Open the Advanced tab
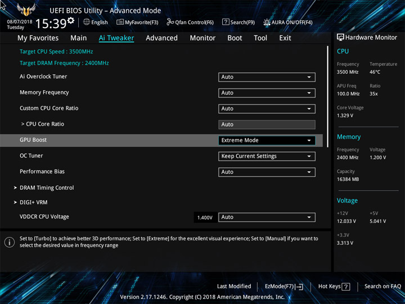This screenshot has width=405, height=304. [x=161, y=38]
